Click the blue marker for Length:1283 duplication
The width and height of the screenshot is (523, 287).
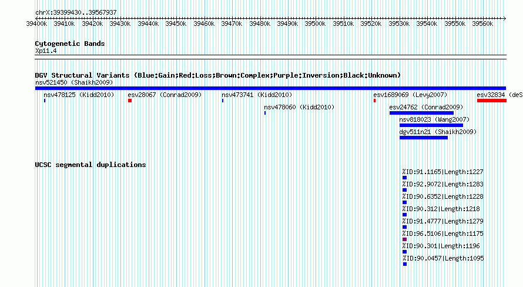click(405, 190)
